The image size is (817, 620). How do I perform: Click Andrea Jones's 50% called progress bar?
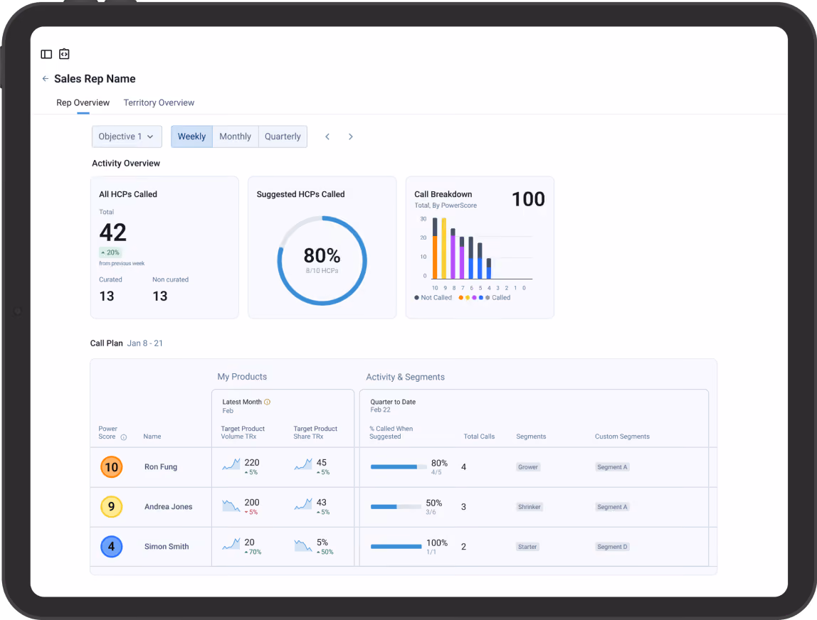tap(396, 506)
